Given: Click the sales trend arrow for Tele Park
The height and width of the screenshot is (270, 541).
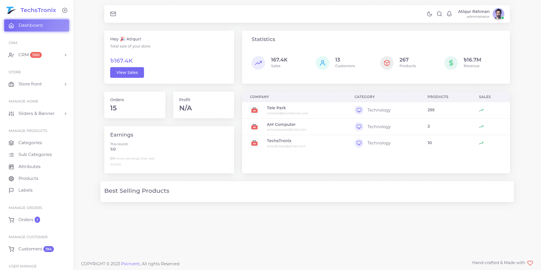Looking at the screenshot, I should click(481, 110).
